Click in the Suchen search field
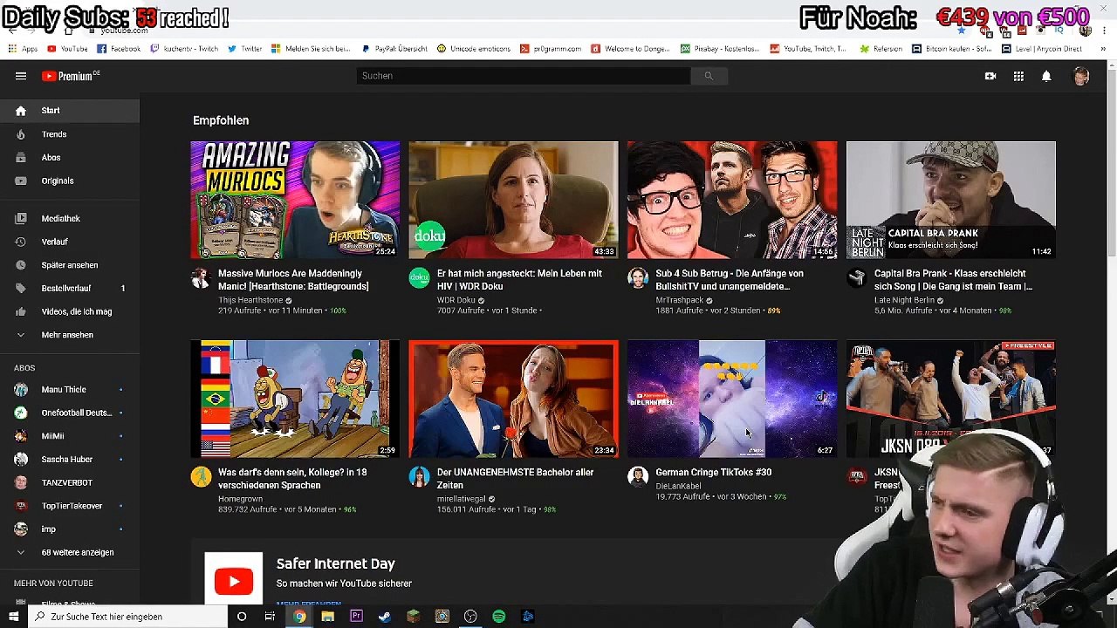 pyautogui.click(x=524, y=76)
